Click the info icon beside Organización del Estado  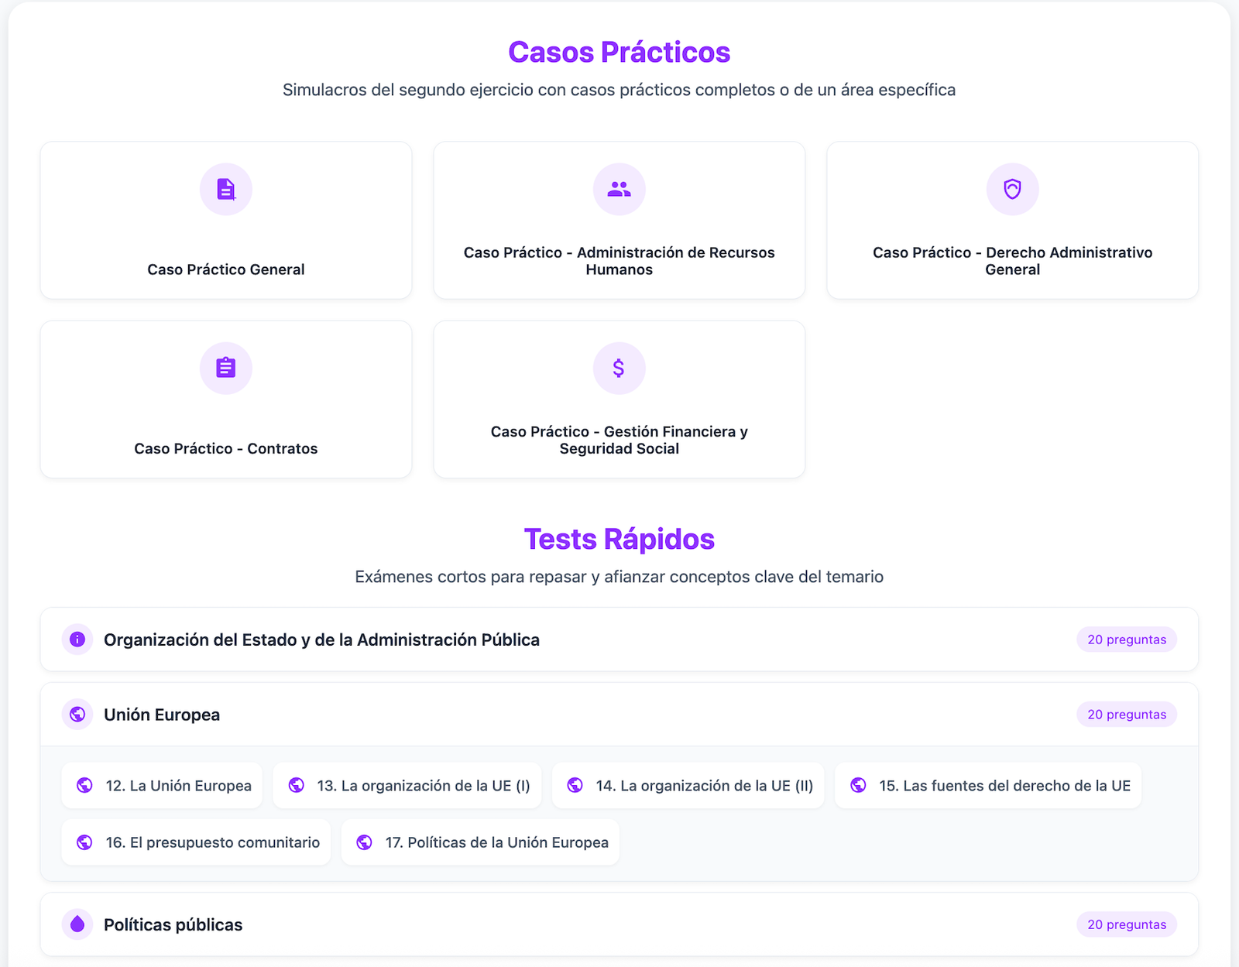tap(77, 640)
